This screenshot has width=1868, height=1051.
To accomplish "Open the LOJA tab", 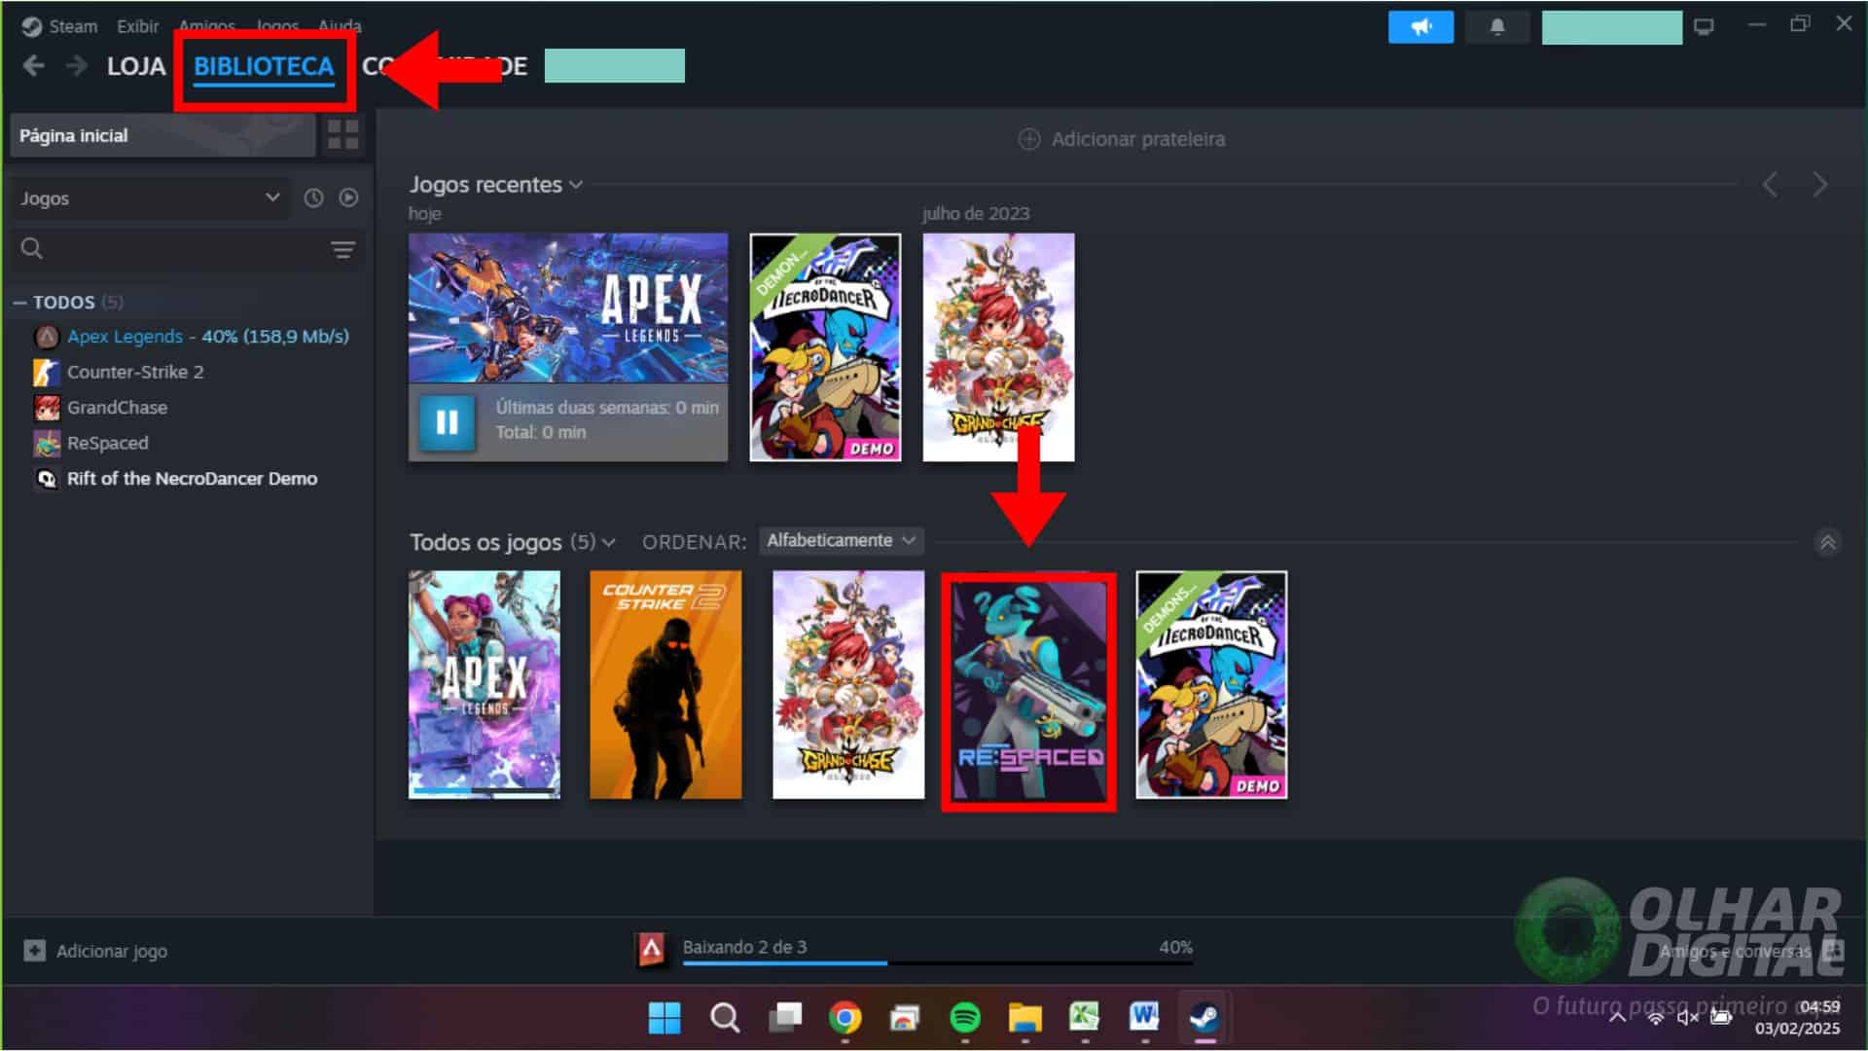I will point(136,66).
